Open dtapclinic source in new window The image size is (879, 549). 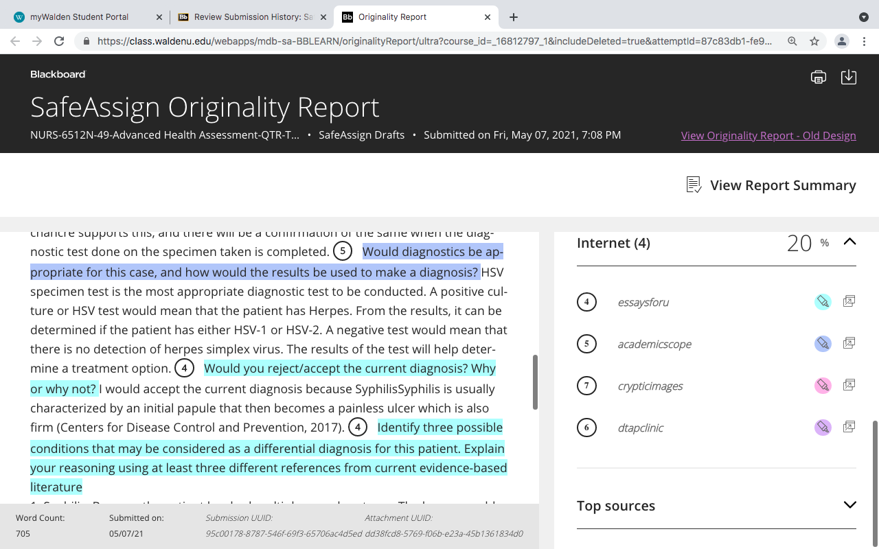pos(849,427)
